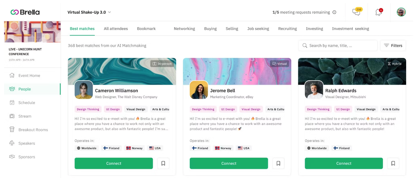
Task: Open Event Home from the sidebar
Action: 29,75
